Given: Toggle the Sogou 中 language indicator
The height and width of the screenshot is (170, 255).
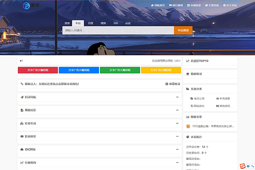Looking at the screenshot, I should (248, 166).
